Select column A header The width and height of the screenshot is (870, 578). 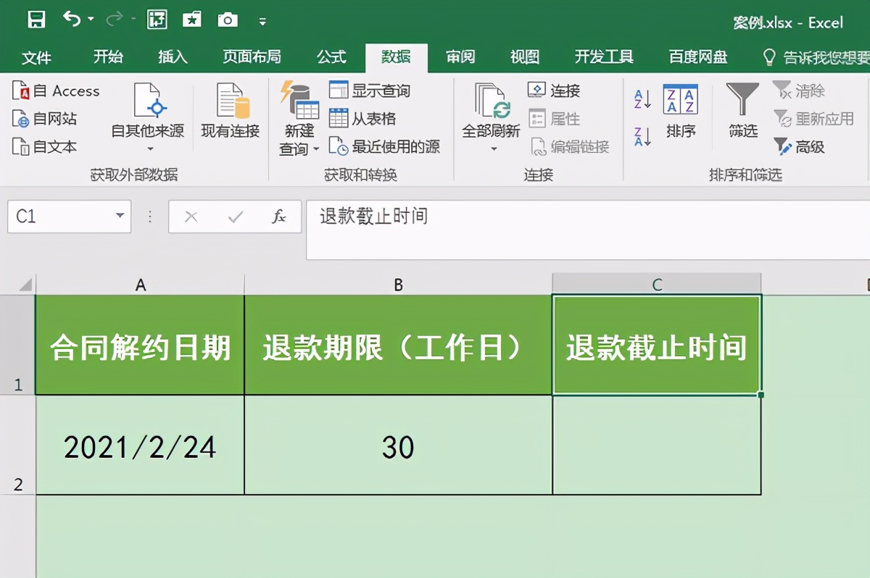coord(141,285)
